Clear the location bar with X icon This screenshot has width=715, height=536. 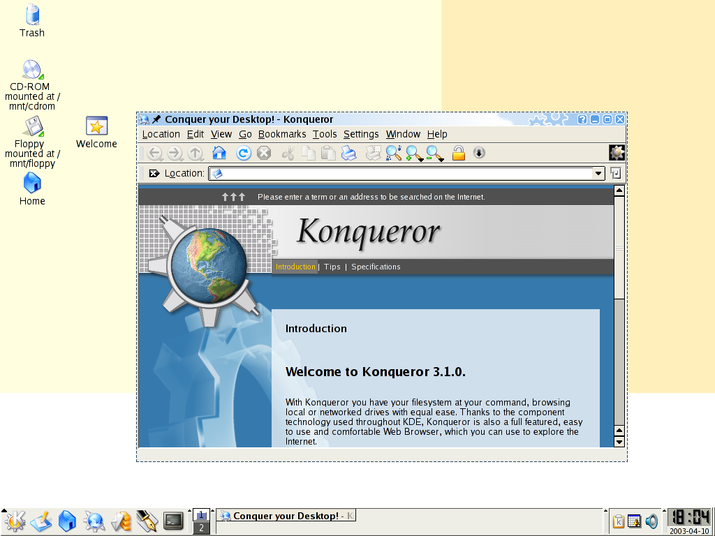[x=154, y=173]
